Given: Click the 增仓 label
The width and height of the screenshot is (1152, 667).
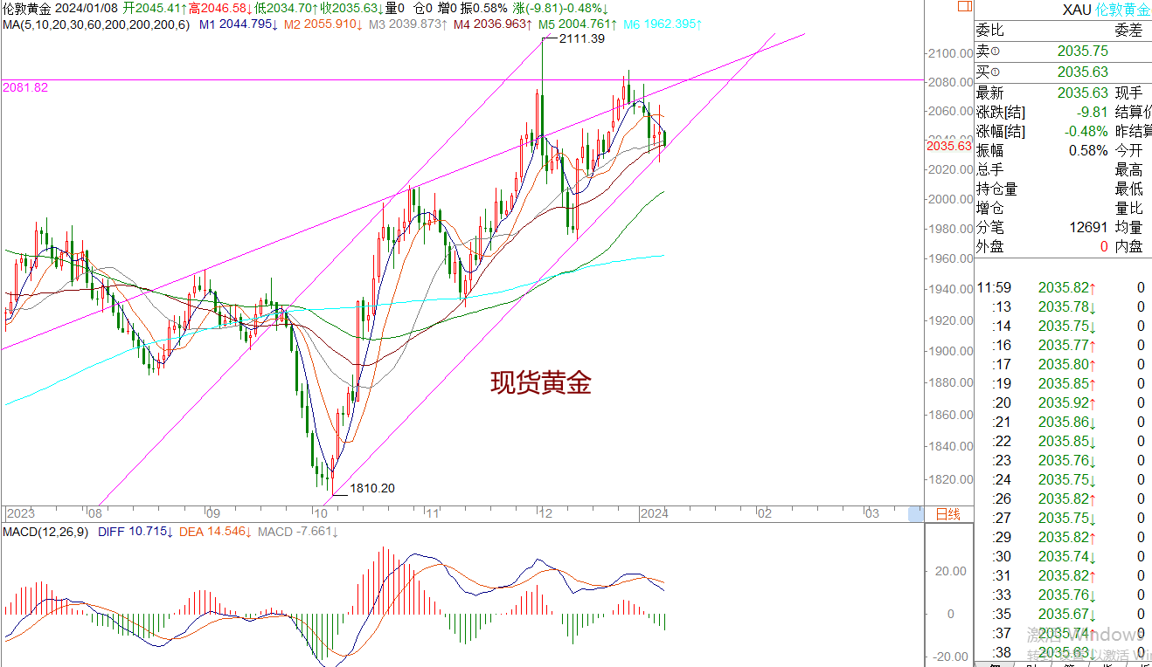Looking at the screenshot, I should pos(990,208).
